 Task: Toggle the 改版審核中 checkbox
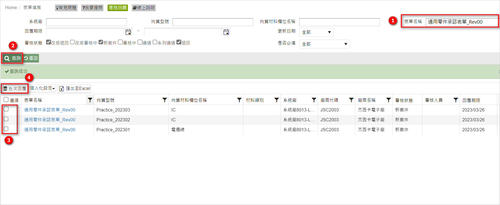tap(72, 42)
